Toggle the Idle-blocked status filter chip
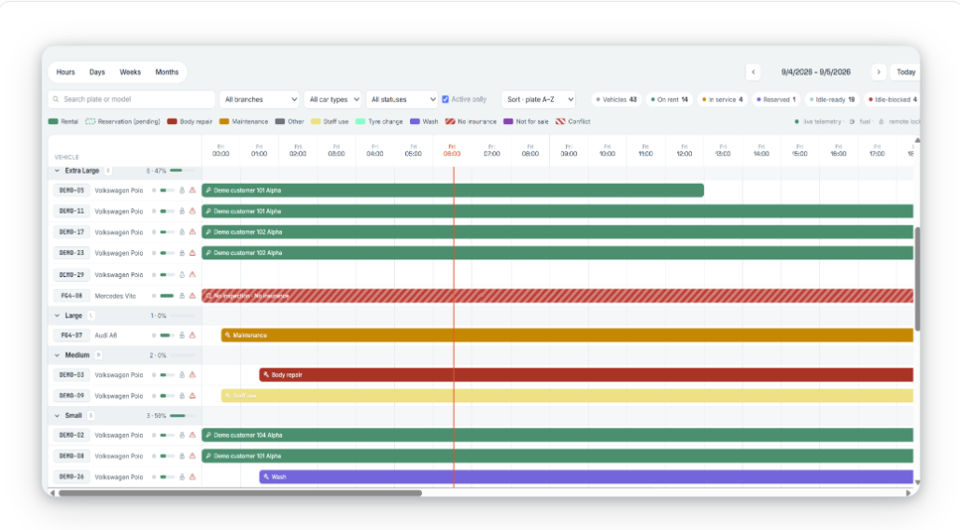The width and height of the screenshot is (960, 530). coord(893,99)
